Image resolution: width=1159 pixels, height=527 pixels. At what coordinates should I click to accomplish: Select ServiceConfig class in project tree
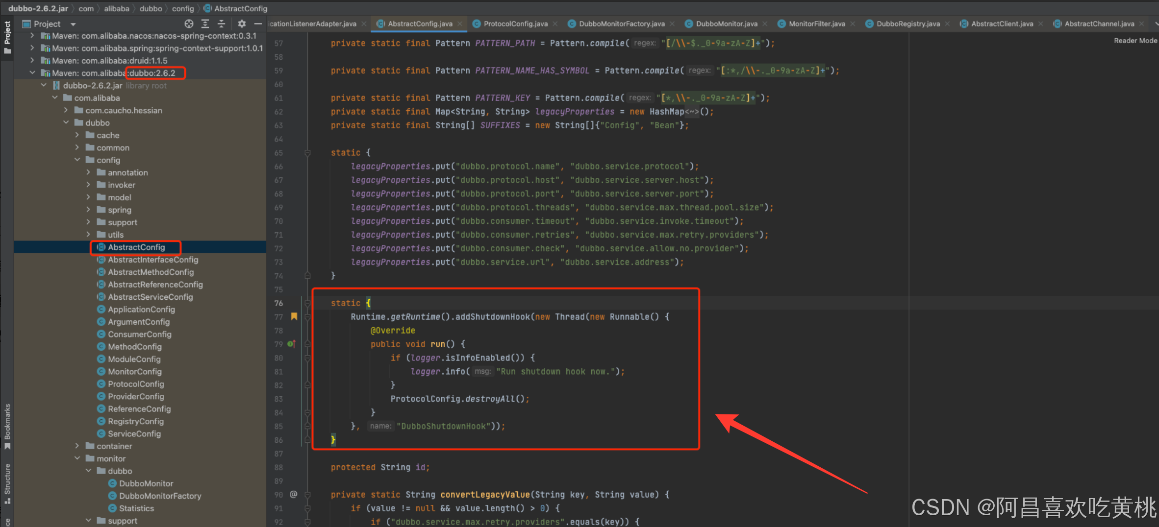tap(134, 434)
